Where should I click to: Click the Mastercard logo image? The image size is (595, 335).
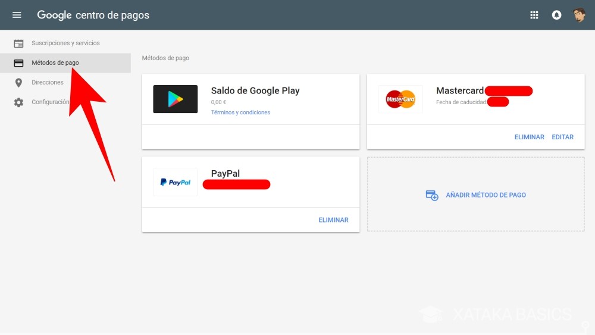click(400, 99)
